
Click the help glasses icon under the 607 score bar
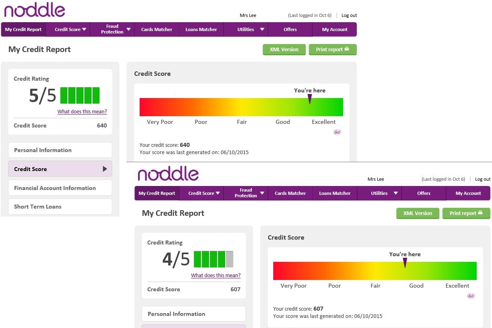coord(471,296)
